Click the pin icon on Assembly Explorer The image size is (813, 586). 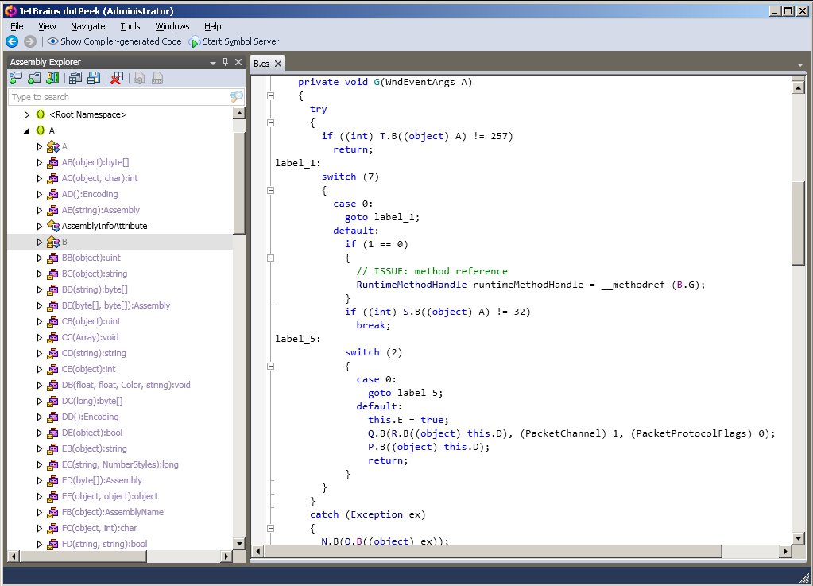225,62
